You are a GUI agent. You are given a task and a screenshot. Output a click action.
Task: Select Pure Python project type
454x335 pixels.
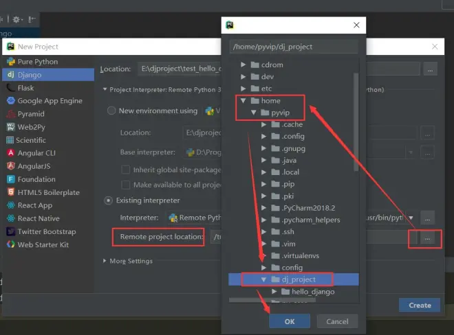[x=38, y=62]
